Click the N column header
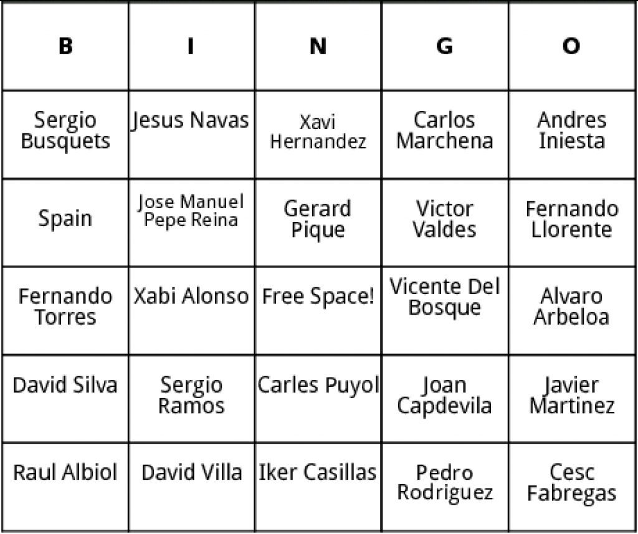Viewport: 638px width, 534px height. click(318, 47)
